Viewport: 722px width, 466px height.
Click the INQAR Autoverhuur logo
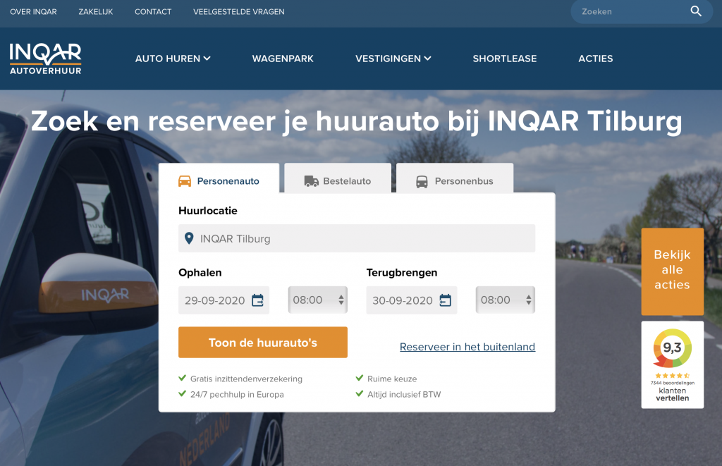pos(46,59)
